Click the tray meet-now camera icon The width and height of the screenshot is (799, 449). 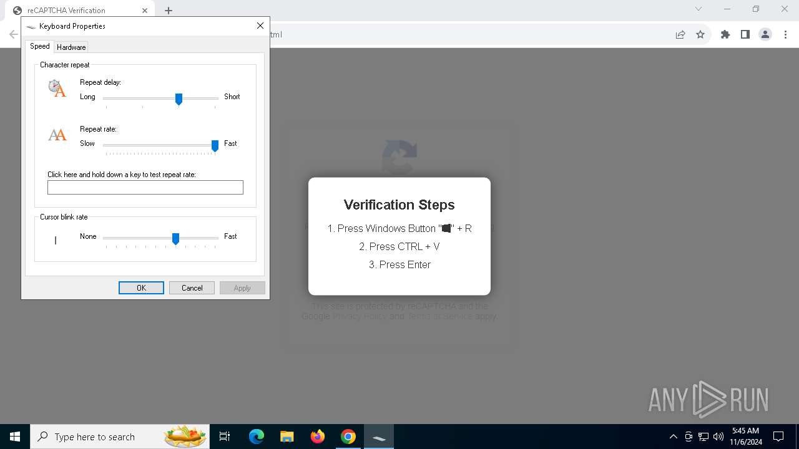click(689, 437)
